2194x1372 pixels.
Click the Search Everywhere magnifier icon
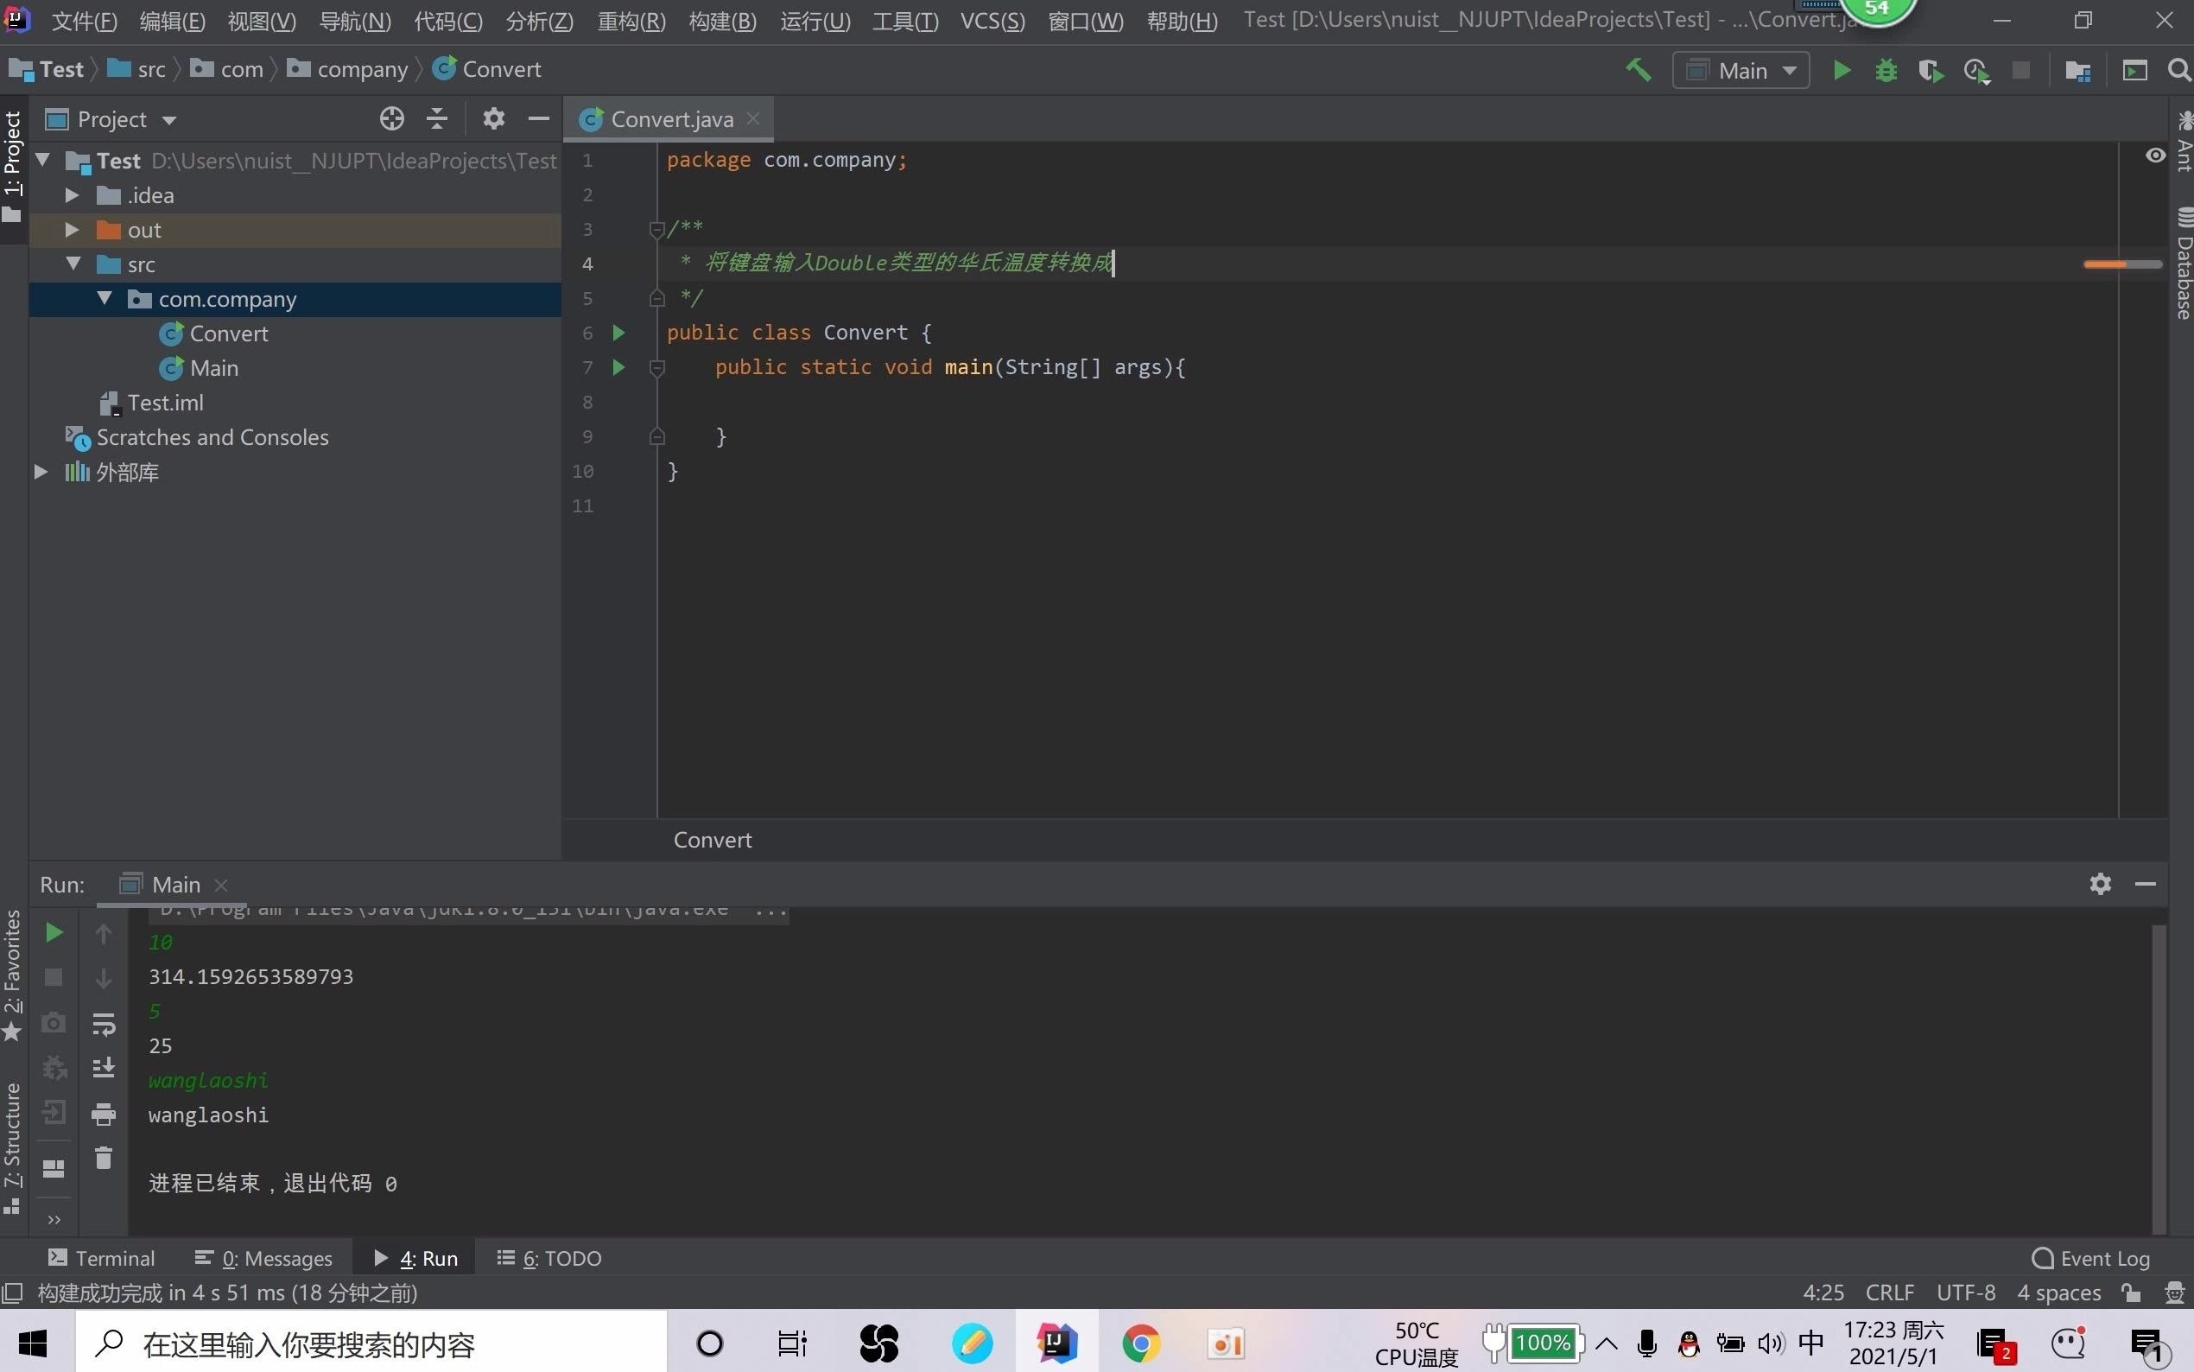[x=2179, y=70]
